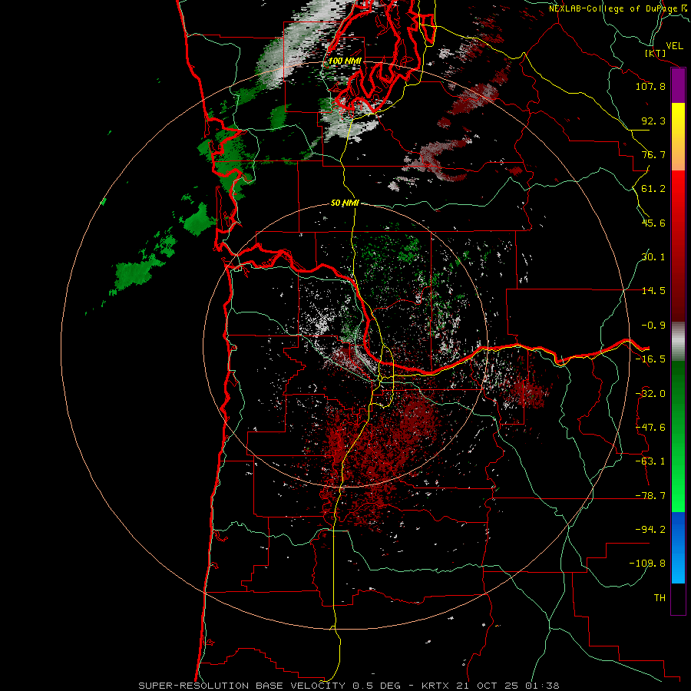Select the -78.7 scale value
The image size is (691, 691).
650,496
